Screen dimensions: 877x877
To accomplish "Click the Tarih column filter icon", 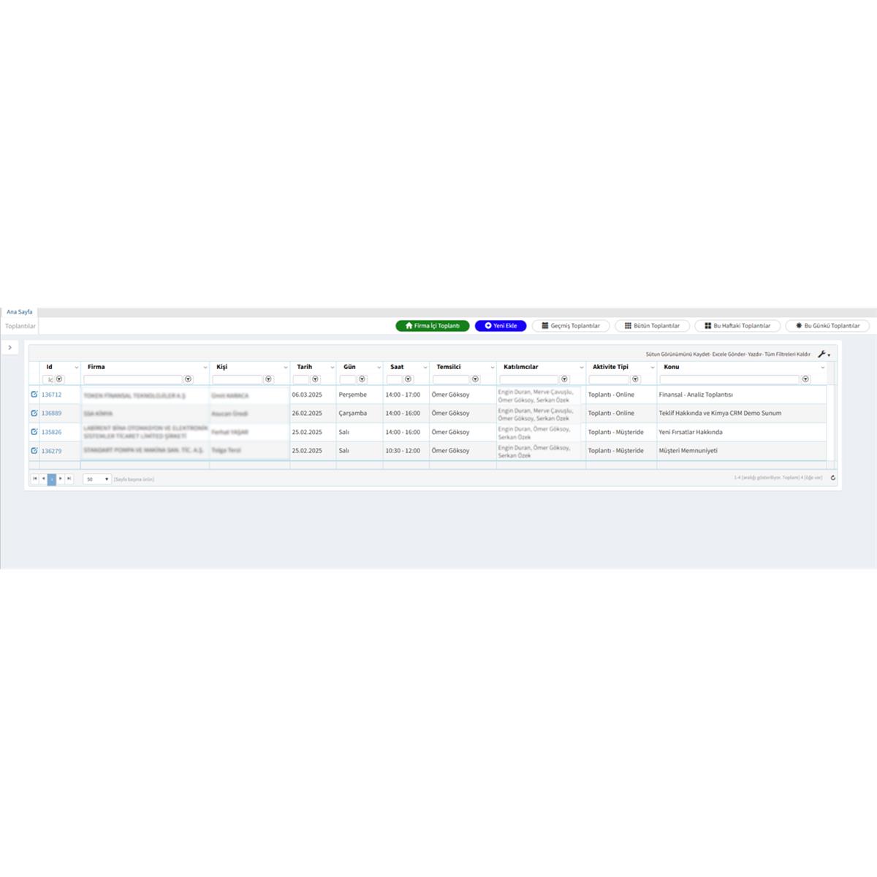I will pyautogui.click(x=315, y=379).
